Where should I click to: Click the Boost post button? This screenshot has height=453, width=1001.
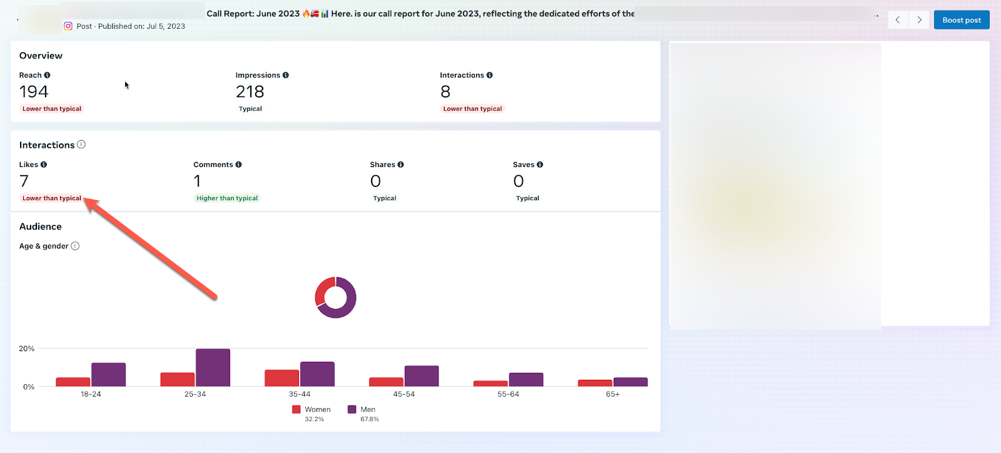pos(962,20)
